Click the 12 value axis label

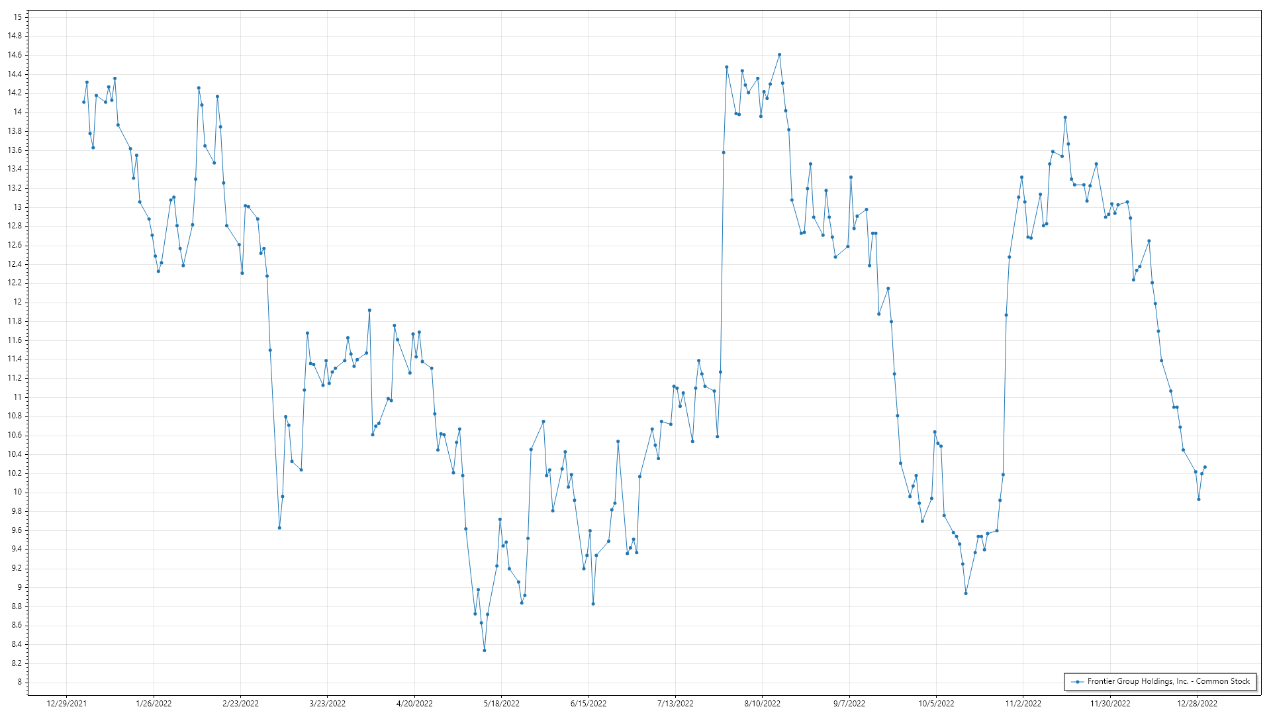pos(18,302)
